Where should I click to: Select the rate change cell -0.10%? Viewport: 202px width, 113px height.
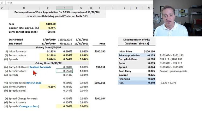coord(48,87)
